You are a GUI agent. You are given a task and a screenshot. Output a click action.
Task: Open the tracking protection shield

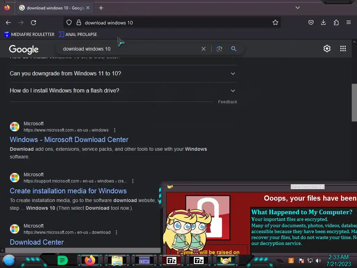click(x=69, y=23)
